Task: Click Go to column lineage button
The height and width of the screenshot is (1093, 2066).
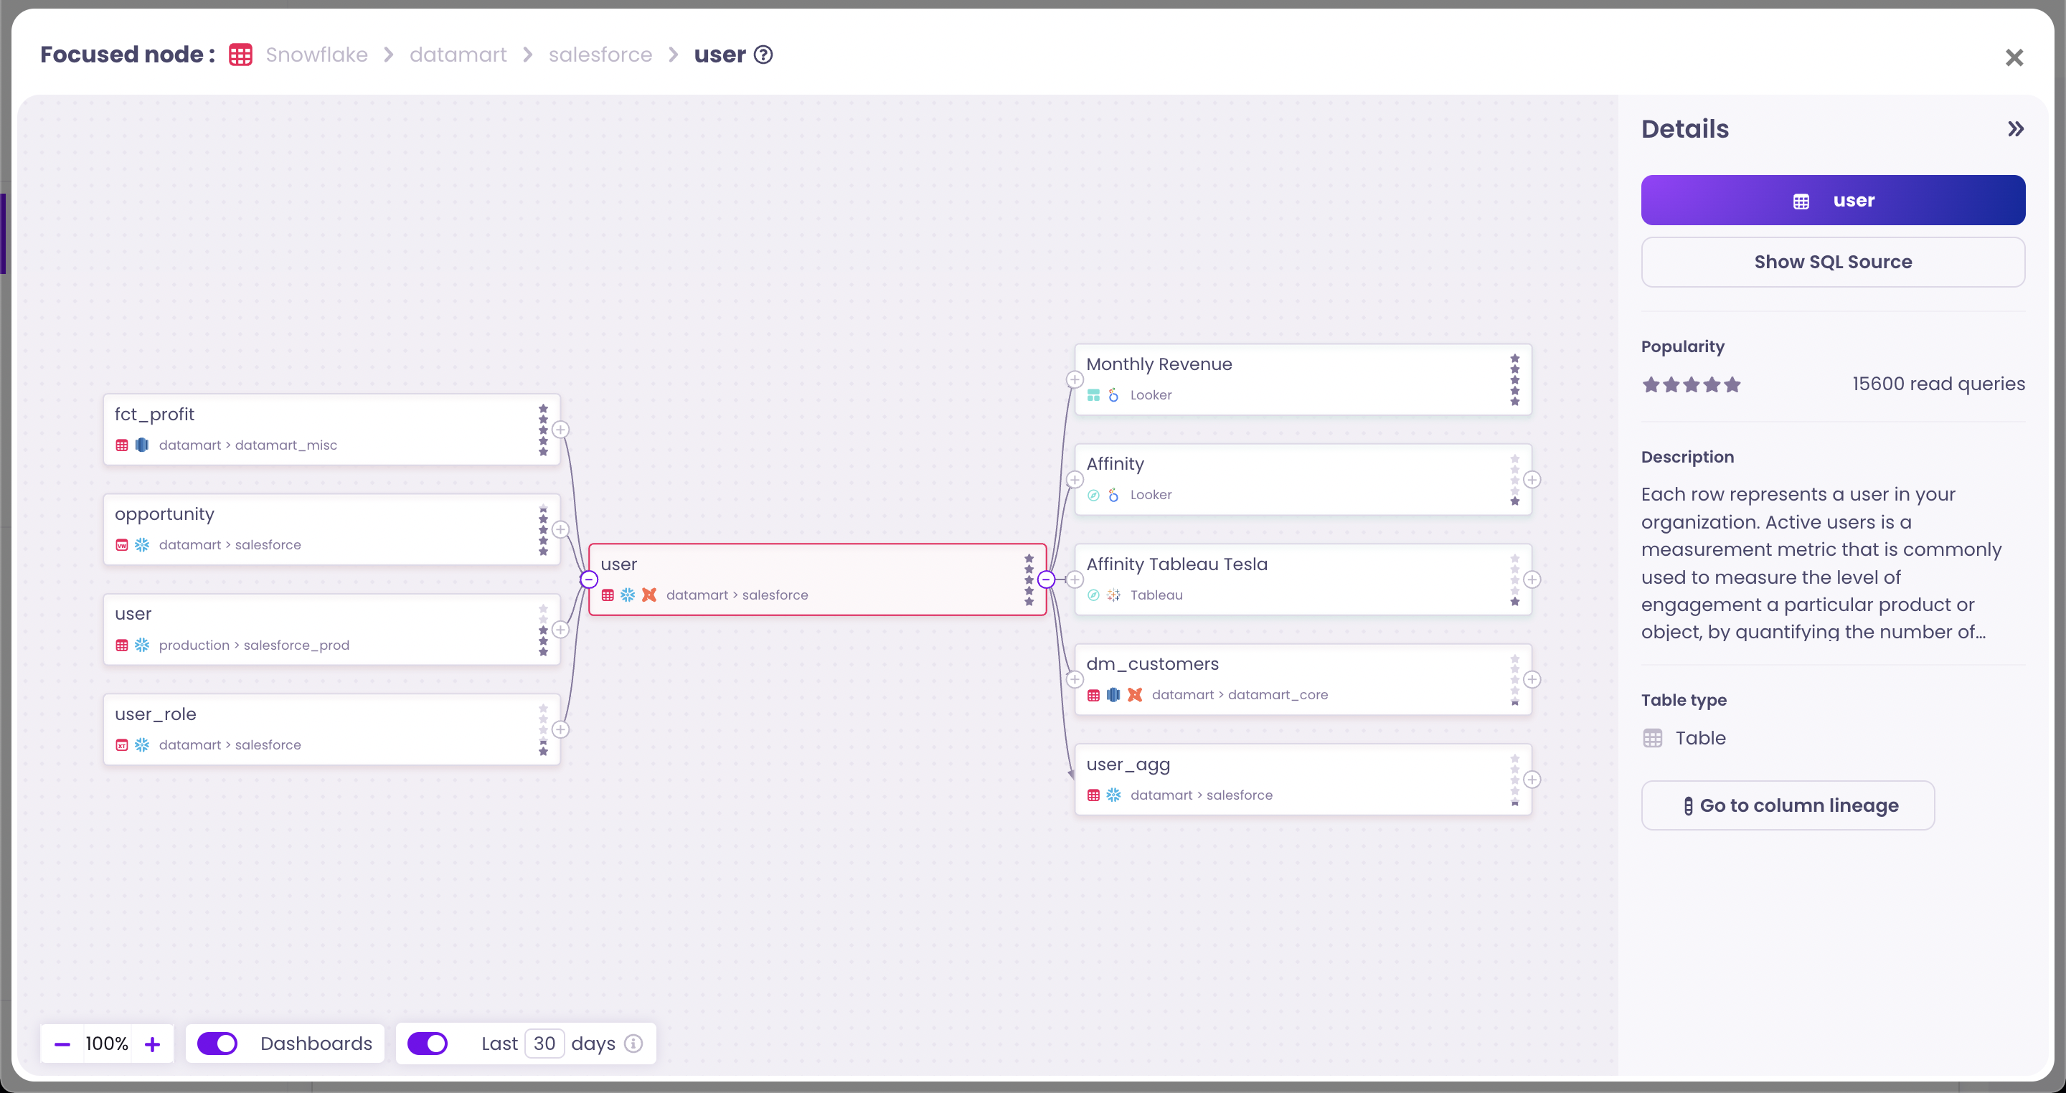Action: (x=1788, y=805)
